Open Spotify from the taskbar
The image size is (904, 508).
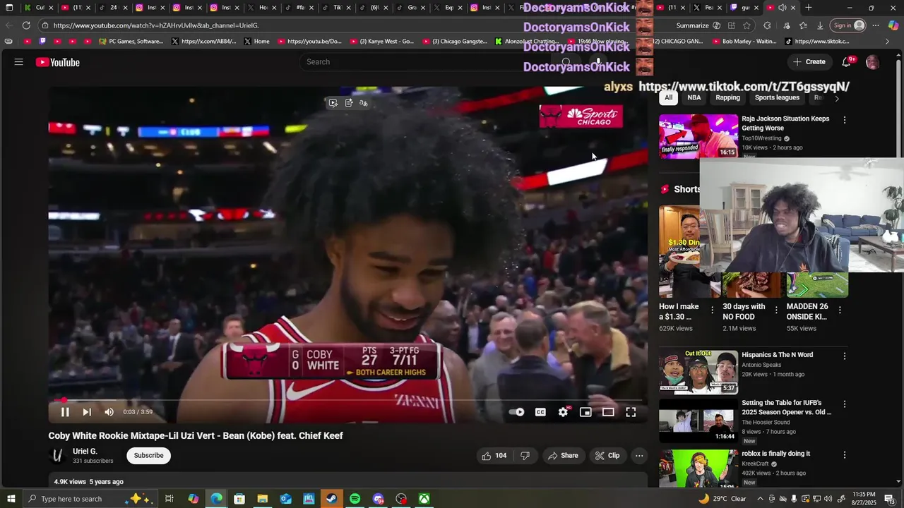(x=355, y=499)
